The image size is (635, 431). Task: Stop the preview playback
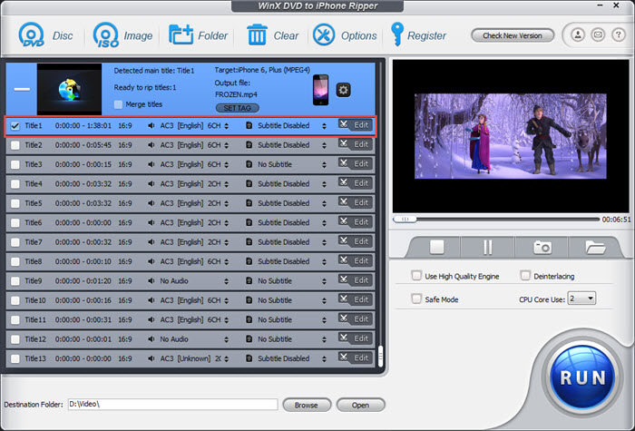[437, 247]
